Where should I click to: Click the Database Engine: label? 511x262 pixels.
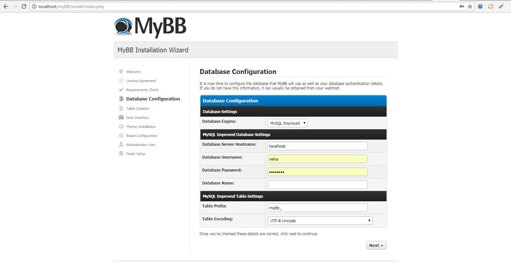tap(219, 121)
